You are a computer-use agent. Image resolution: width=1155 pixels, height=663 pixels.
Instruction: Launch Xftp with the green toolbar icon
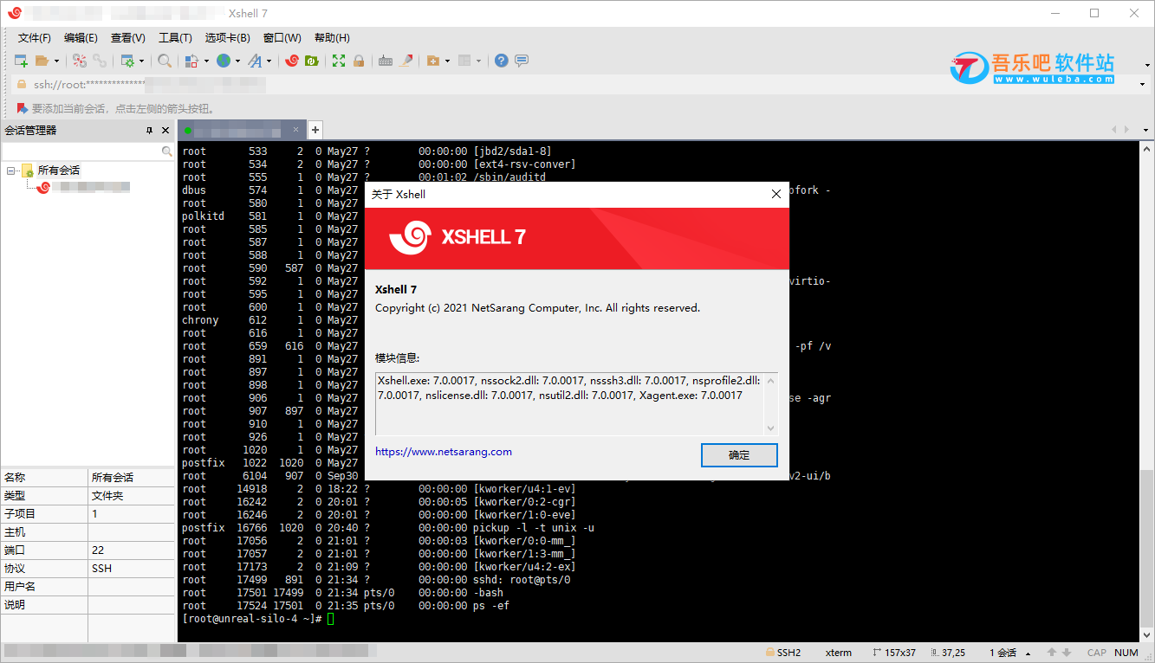(x=312, y=61)
